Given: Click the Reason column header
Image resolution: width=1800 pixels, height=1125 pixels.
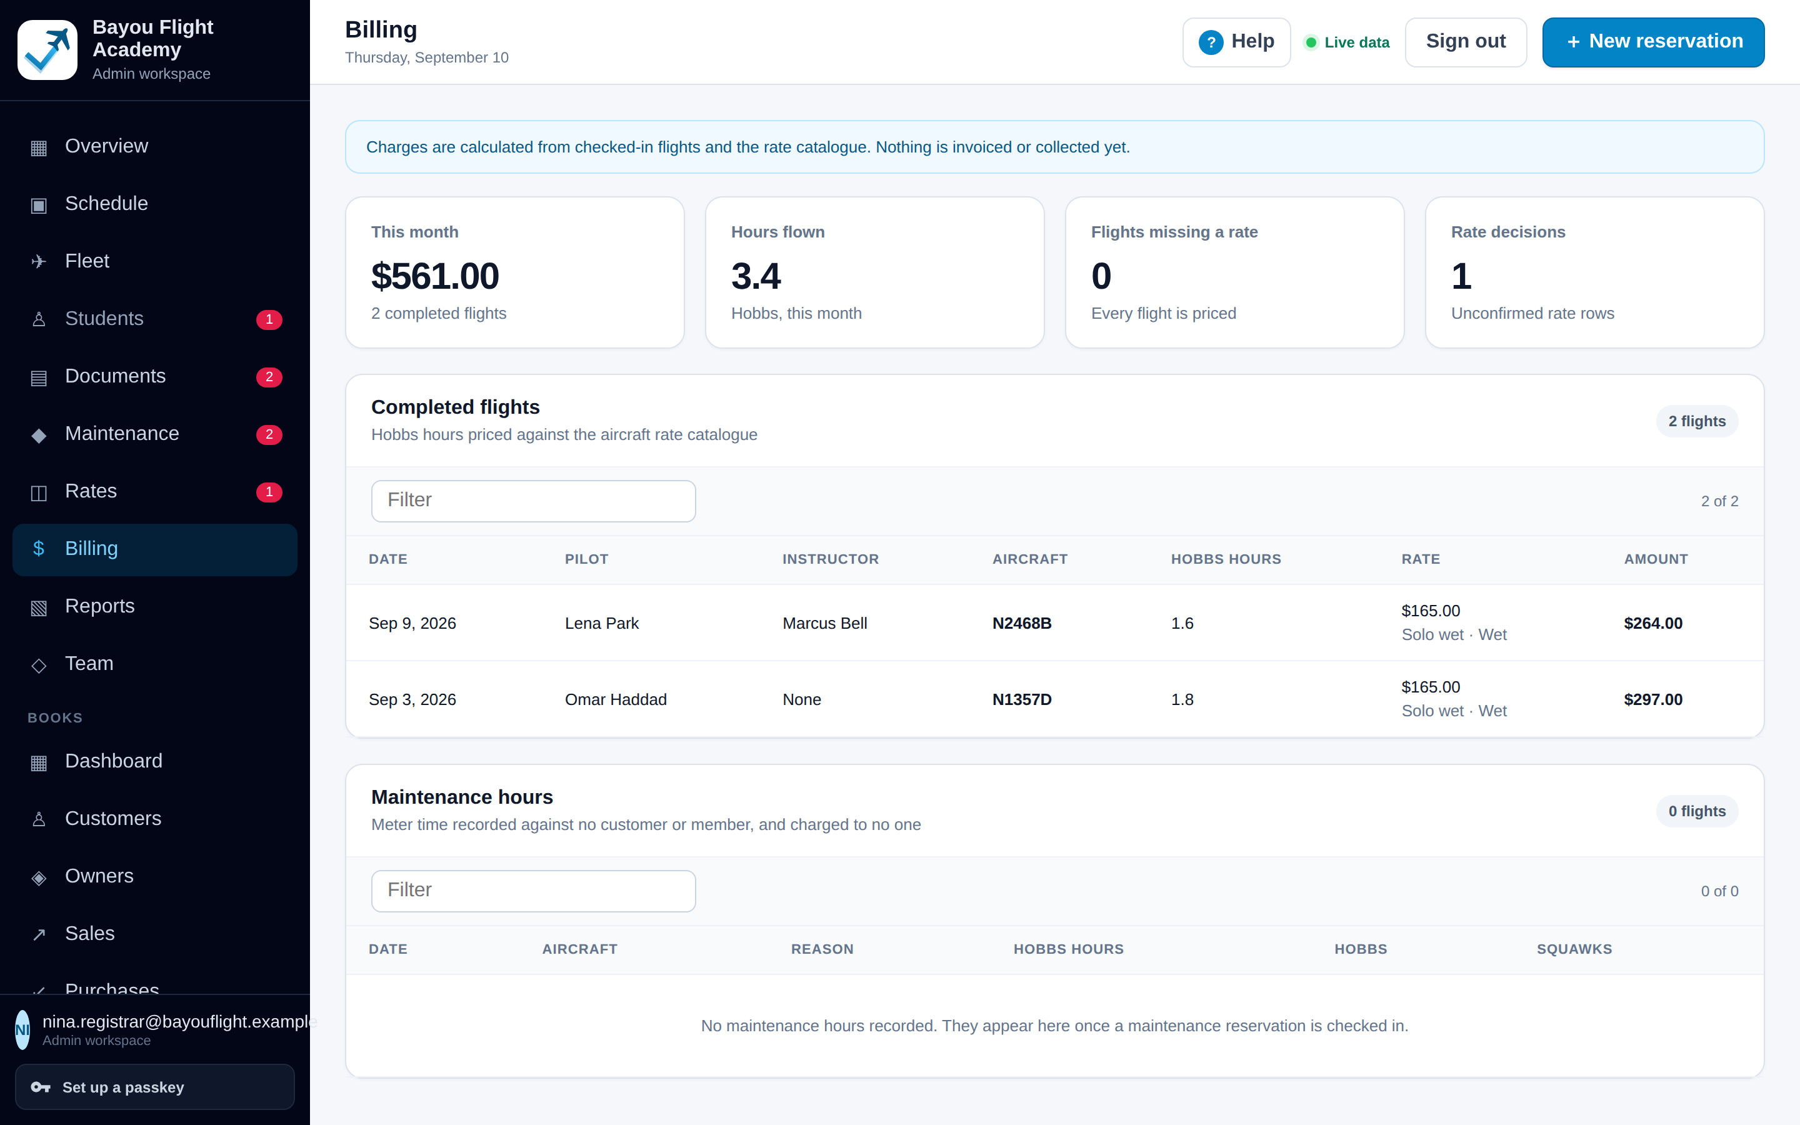Looking at the screenshot, I should pyautogui.click(x=822, y=949).
